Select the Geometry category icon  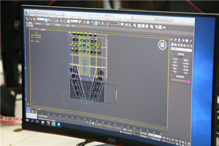172,44
